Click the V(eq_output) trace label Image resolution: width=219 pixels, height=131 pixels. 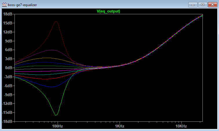[108, 11]
